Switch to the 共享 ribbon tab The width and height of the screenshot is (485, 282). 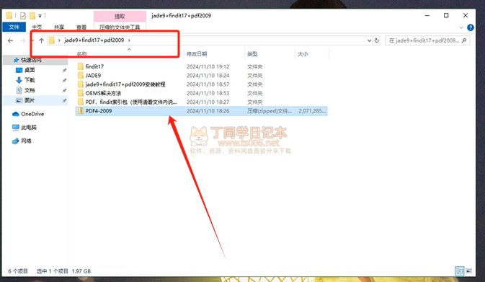59,27
